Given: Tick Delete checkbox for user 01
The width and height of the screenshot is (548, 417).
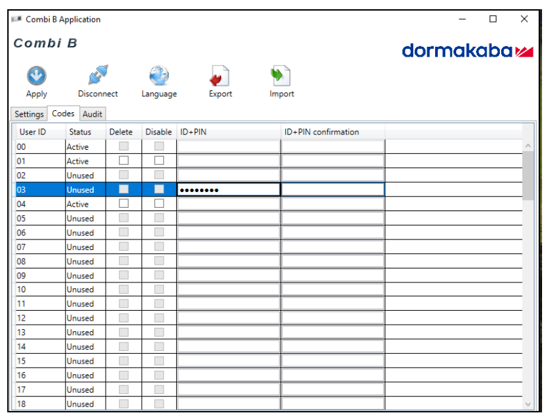Looking at the screenshot, I should coord(123,160).
